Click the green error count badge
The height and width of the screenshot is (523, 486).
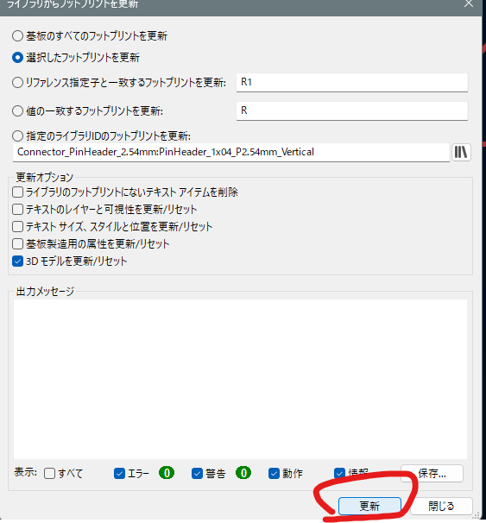(x=167, y=473)
